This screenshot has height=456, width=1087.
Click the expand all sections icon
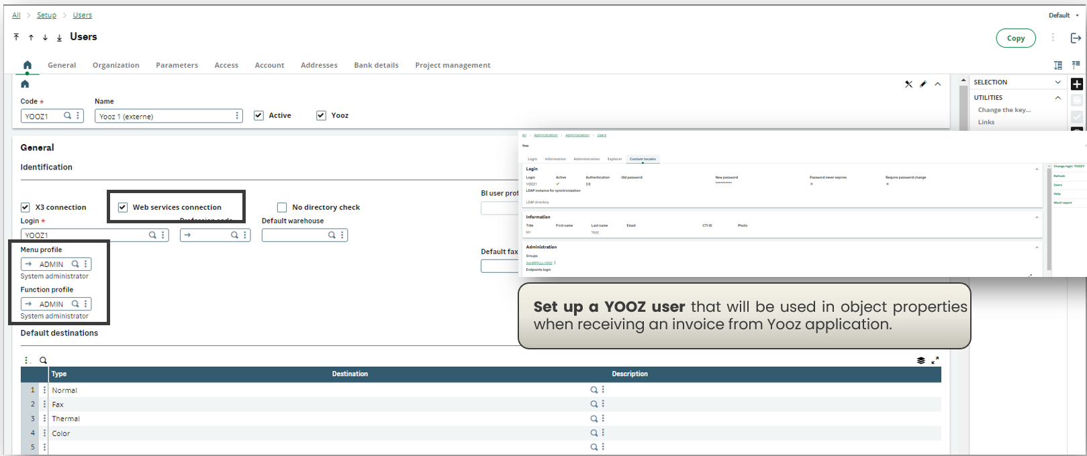(1058, 65)
